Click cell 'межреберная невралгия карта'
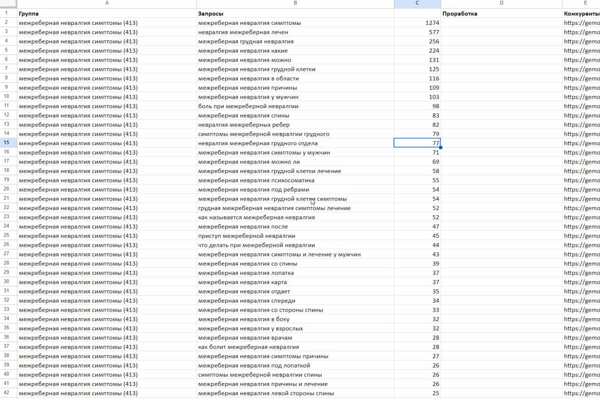This screenshot has width=600, height=399. pyautogui.click(x=295, y=282)
